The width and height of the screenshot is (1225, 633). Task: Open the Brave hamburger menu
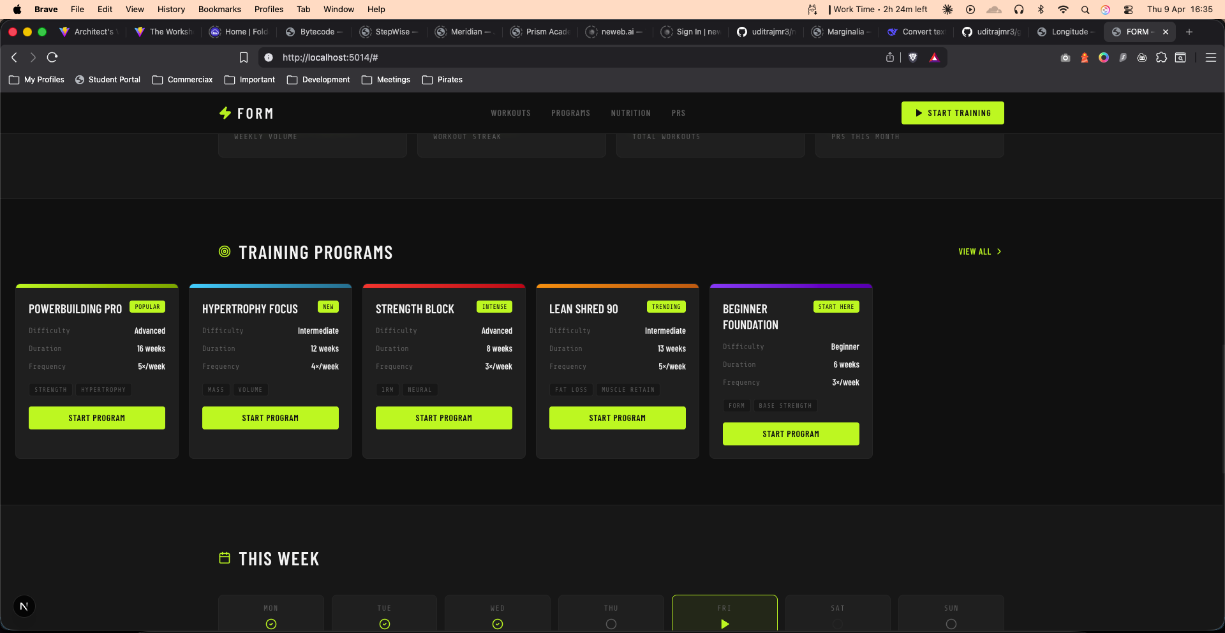1210,57
